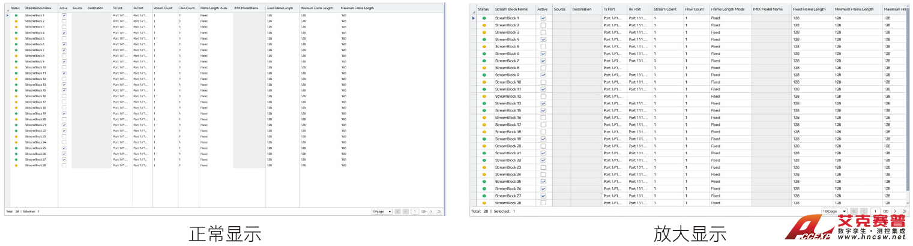
Task: Click last page double-arrow in left table pager
Action: click(x=439, y=212)
